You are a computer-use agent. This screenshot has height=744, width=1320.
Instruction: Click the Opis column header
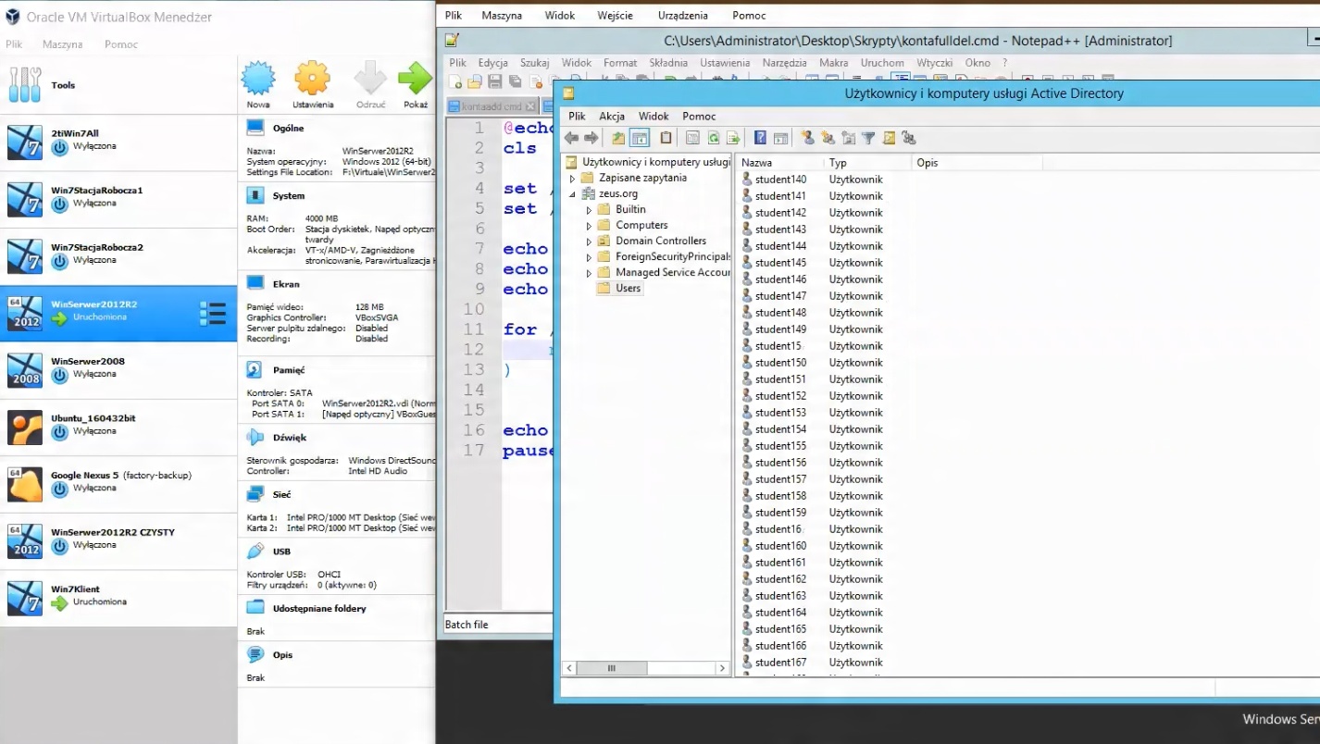click(x=977, y=163)
